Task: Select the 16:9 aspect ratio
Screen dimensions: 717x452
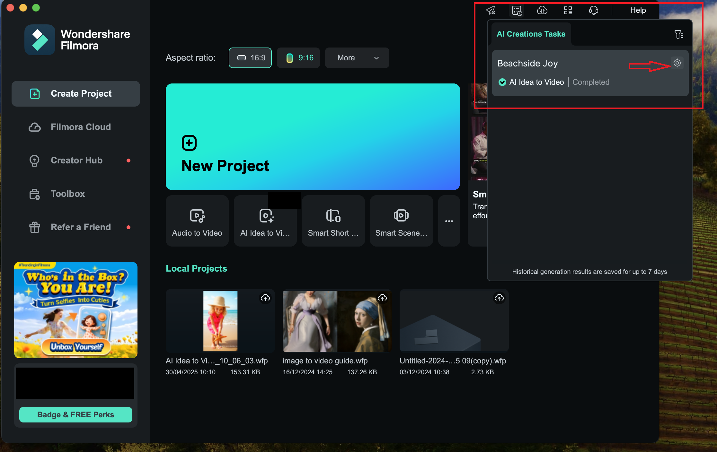Action: tap(250, 58)
